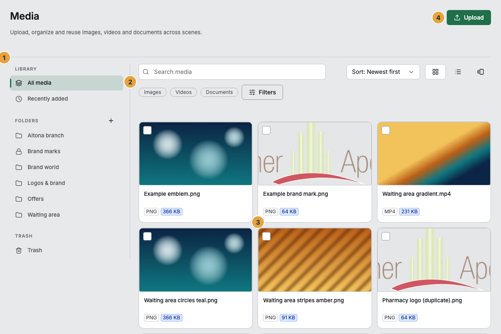
Task: Open Example emblem.png thumbnail
Action: click(x=195, y=154)
